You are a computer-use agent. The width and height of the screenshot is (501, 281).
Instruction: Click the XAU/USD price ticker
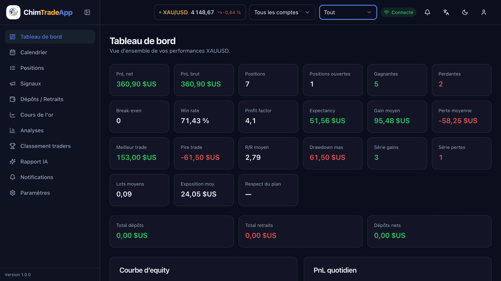(x=200, y=12)
